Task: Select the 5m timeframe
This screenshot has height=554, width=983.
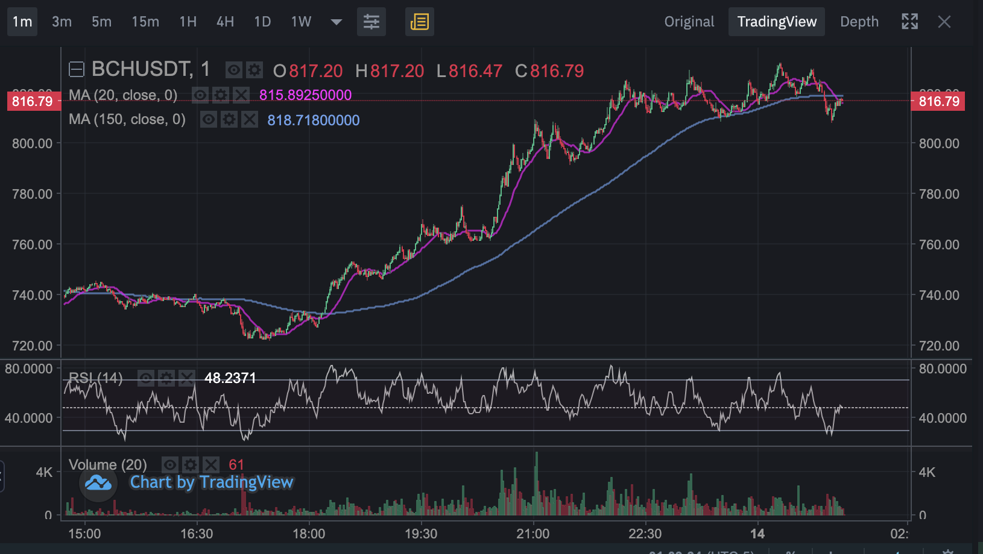Action: [101, 22]
